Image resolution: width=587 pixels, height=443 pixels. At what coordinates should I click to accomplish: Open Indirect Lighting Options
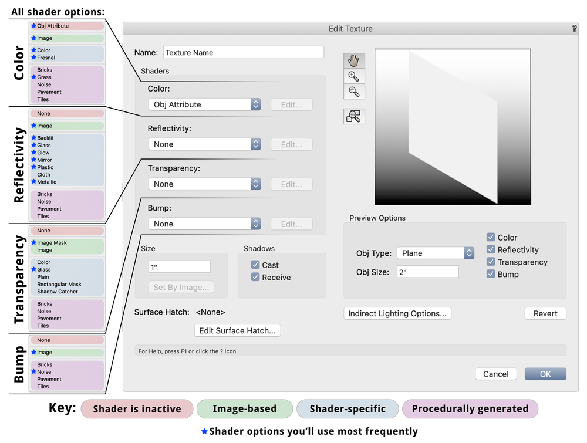tap(397, 313)
